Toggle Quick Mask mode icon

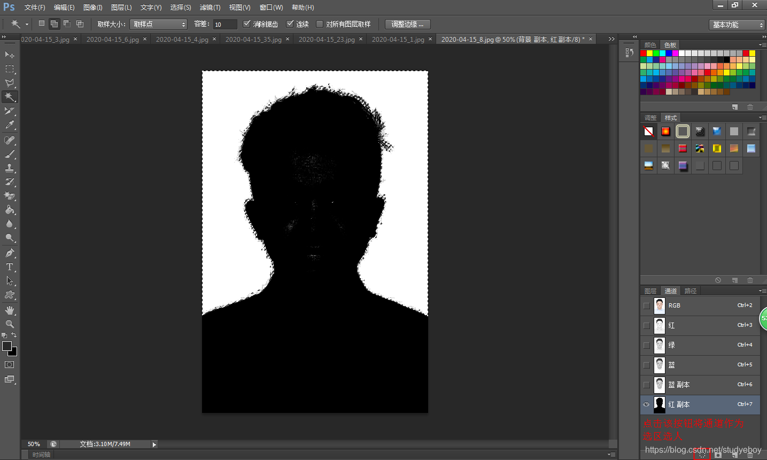(10, 365)
